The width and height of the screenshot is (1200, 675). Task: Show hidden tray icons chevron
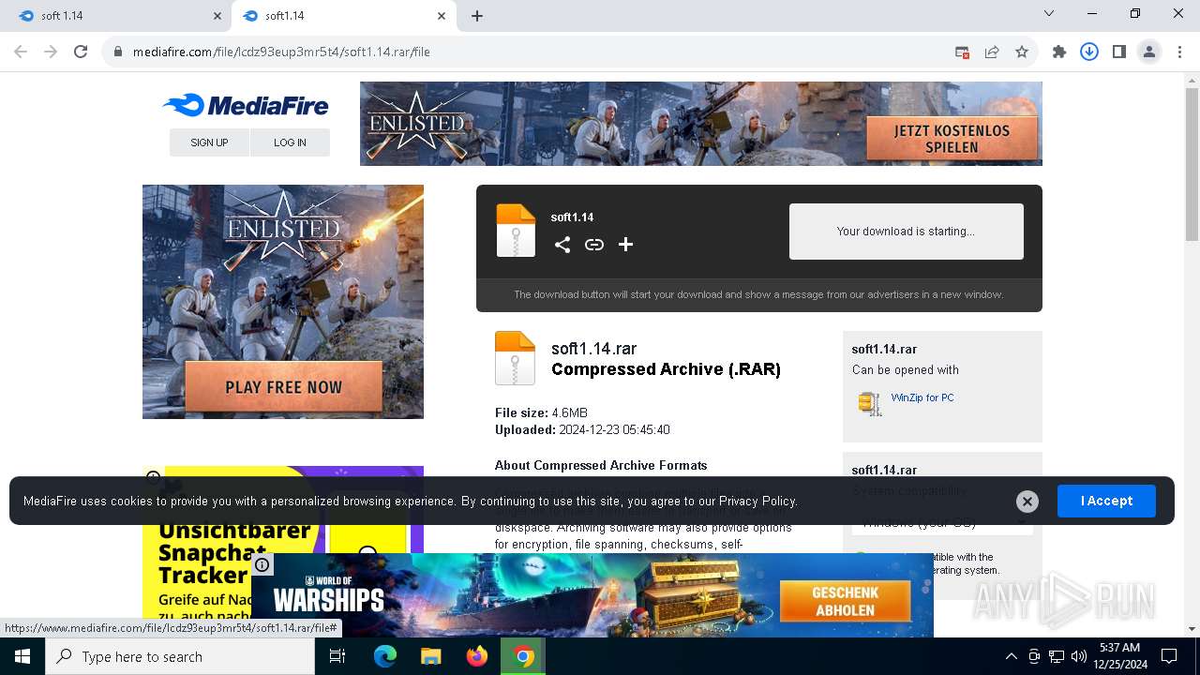click(1011, 656)
